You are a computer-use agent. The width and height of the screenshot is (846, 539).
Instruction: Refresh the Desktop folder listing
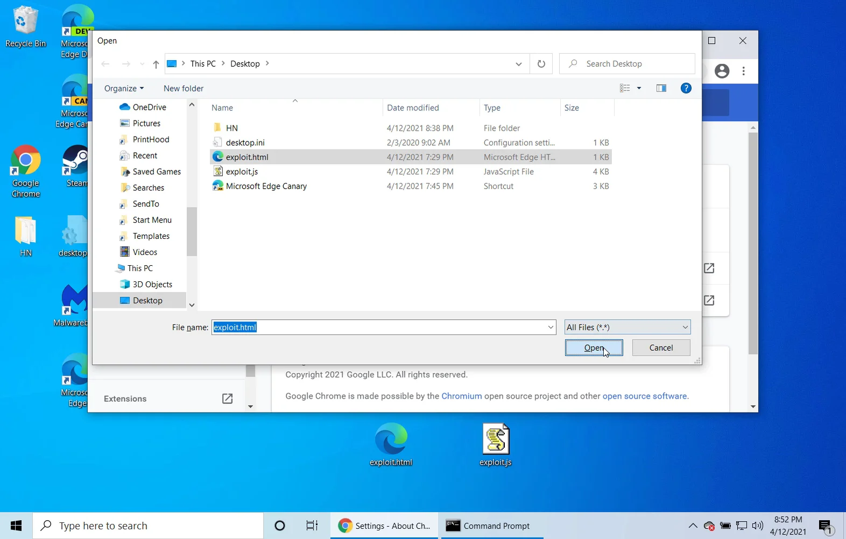[x=541, y=63]
